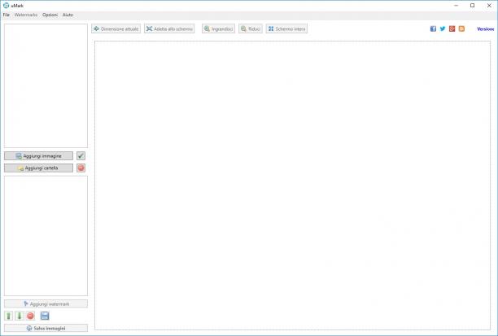
Task: Click the red remove images icon
Action: click(x=81, y=168)
